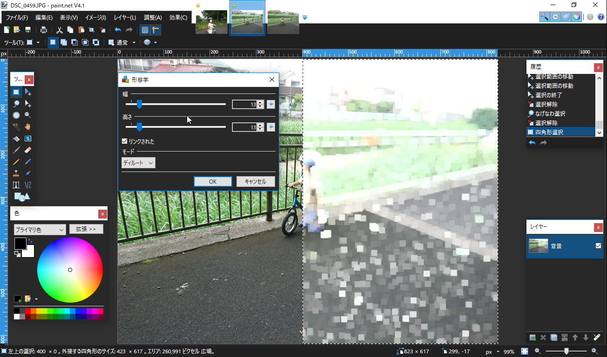Select the Lasso Select tool

(16, 103)
